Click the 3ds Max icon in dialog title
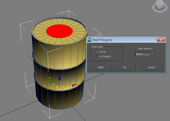Viewport: 170px width, 121px height. coord(89,40)
